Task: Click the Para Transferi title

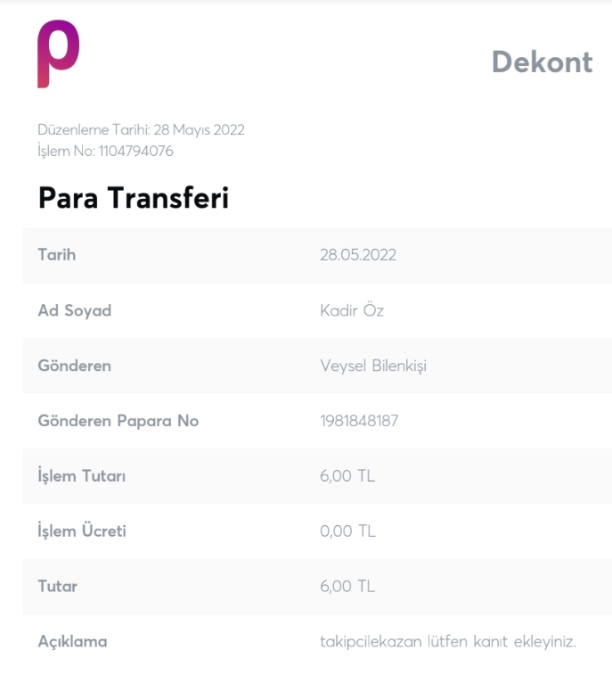Action: click(134, 198)
